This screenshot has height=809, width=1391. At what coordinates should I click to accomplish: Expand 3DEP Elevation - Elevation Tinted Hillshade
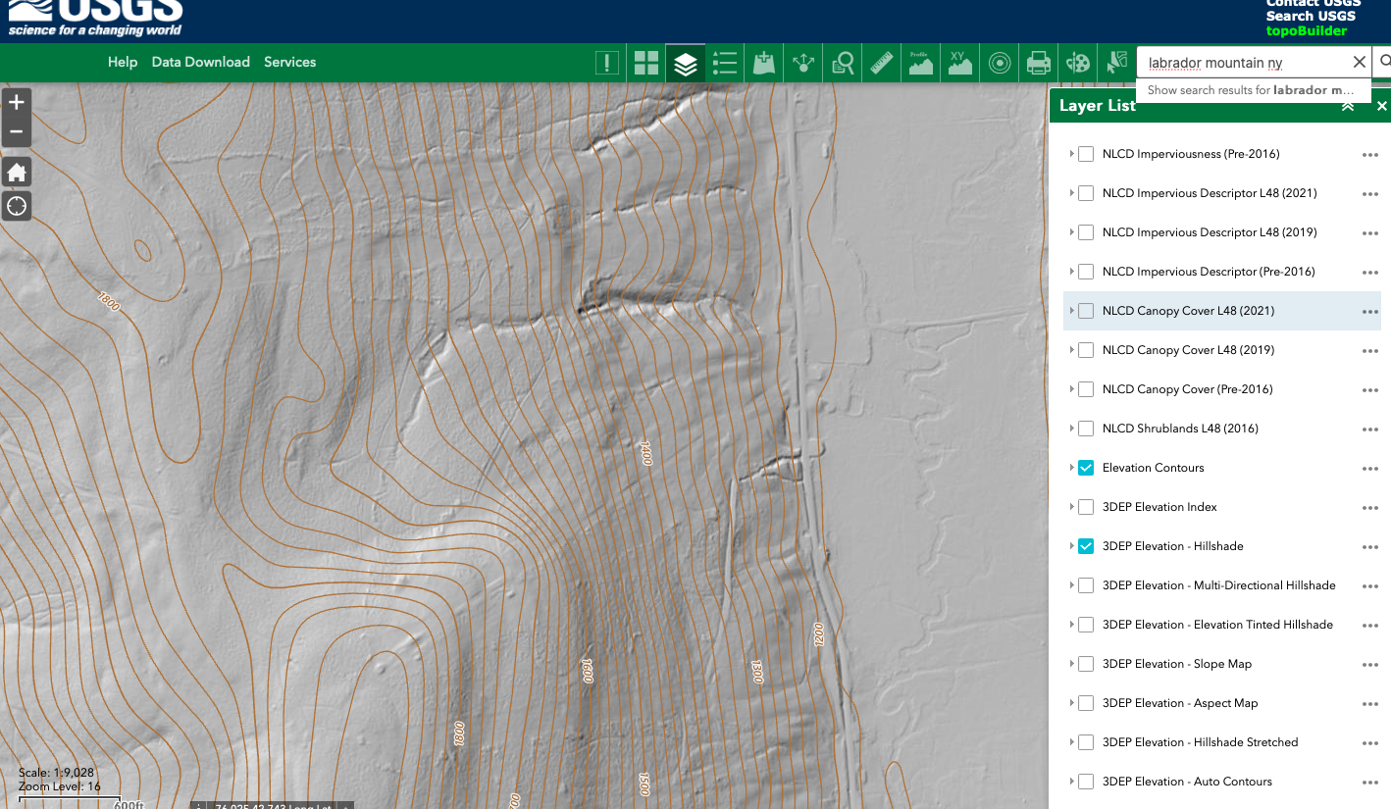[x=1071, y=625]
